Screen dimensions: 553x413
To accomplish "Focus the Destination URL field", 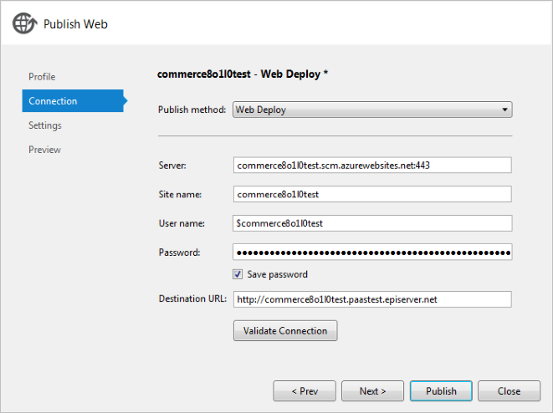I will 372,299.
